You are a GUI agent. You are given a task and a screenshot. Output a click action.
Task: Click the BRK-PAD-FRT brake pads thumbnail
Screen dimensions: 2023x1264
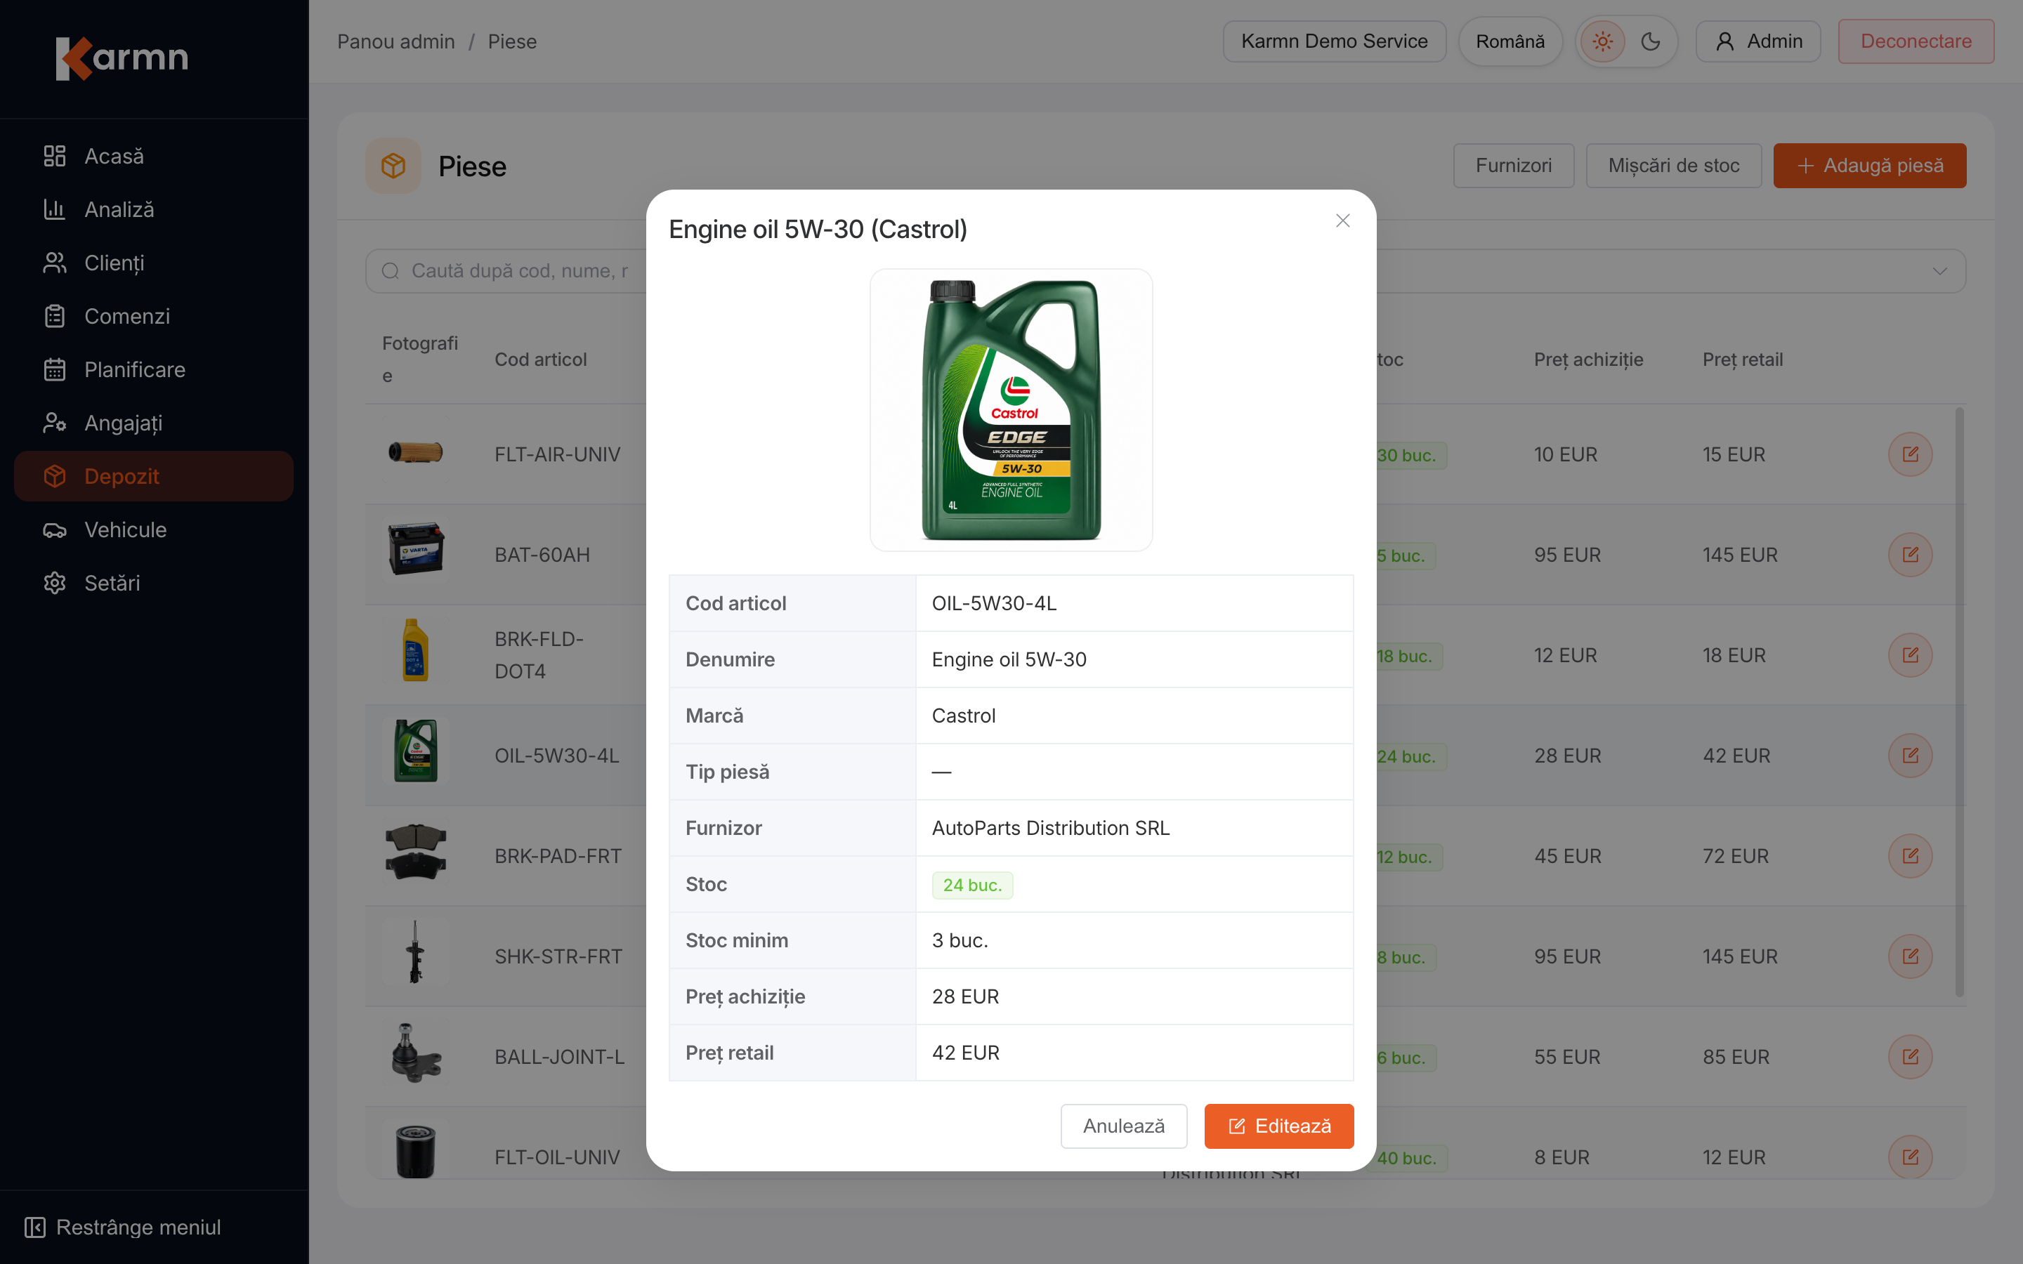point(415,851)
